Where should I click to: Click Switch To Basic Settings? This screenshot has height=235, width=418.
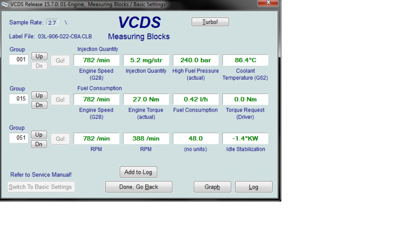coord(41,187)
